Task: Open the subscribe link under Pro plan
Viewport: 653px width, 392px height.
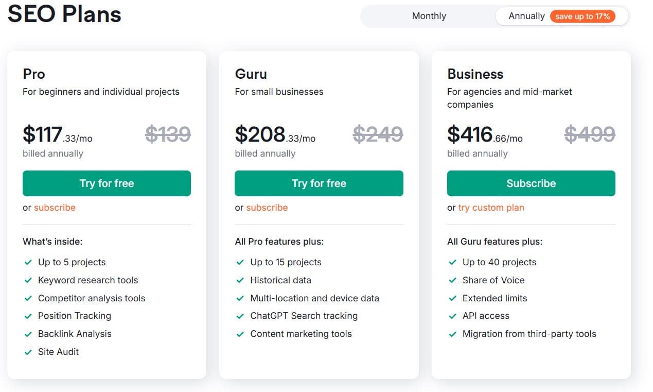Action: click(55, 208)
